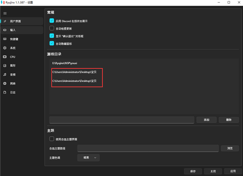Open the 输入 gamepad icon

[5, 30]
